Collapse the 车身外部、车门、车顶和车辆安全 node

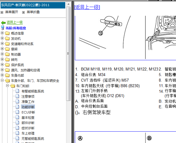pyautogui.click(x=2, y=80)
